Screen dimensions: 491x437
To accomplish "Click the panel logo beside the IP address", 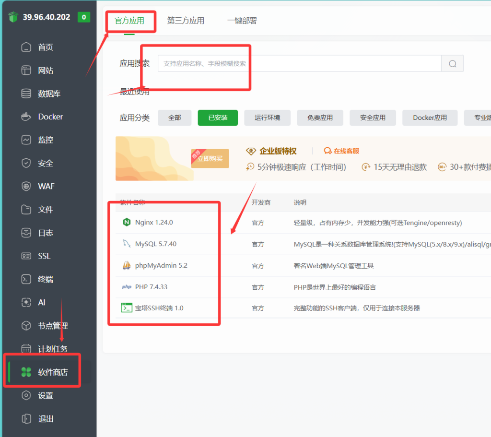I will [13, 17].
